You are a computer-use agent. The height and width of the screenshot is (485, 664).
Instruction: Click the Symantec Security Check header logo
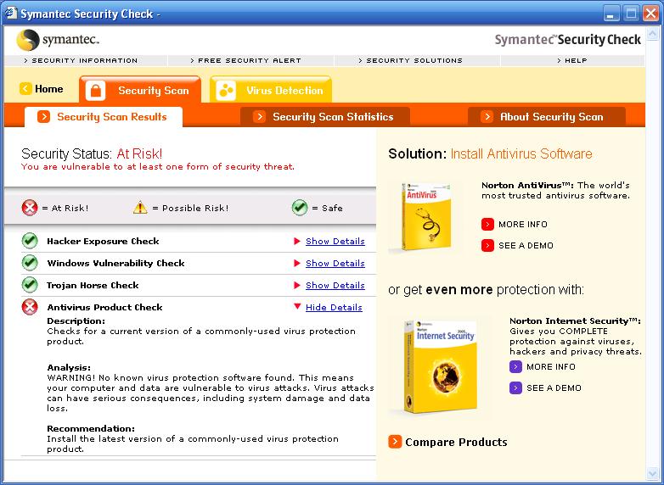coord(567,40)
